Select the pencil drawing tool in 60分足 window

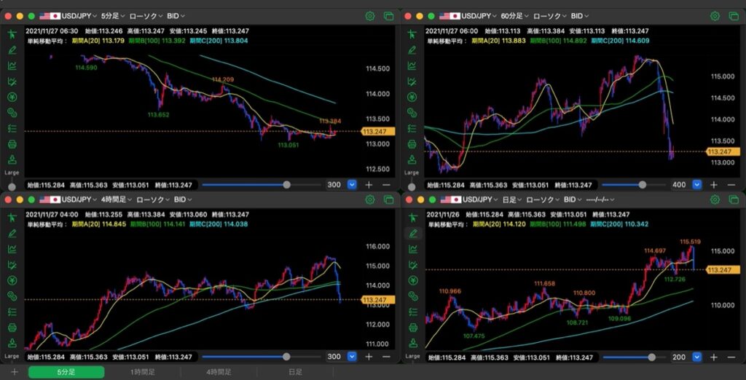tap(412, 50)
